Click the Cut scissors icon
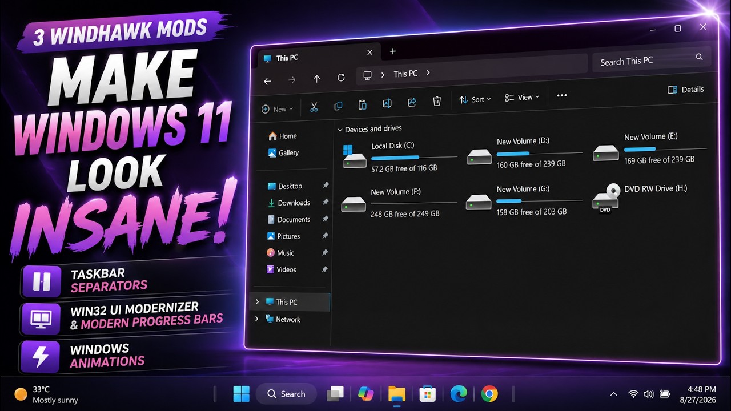Viewport: 731px width, 411px height. (x=314, y=107)
